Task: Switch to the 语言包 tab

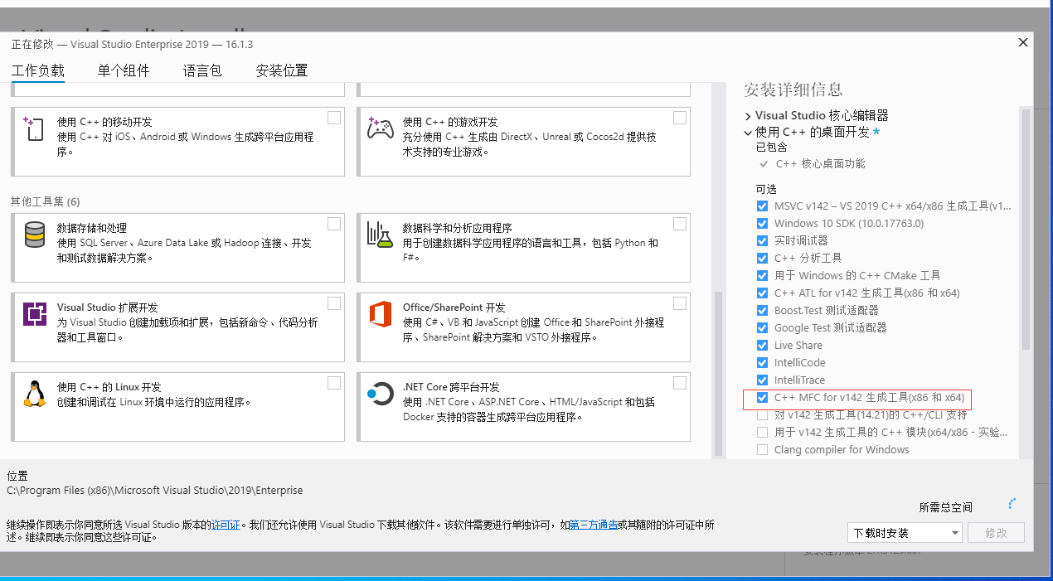Action: 202,70
